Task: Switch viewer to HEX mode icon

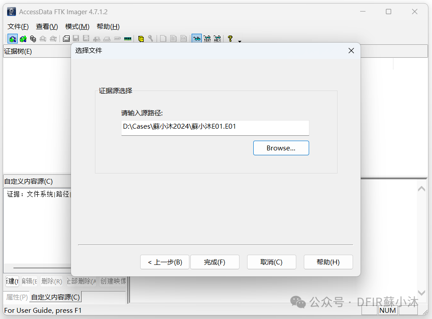Action: pos(217,39)
